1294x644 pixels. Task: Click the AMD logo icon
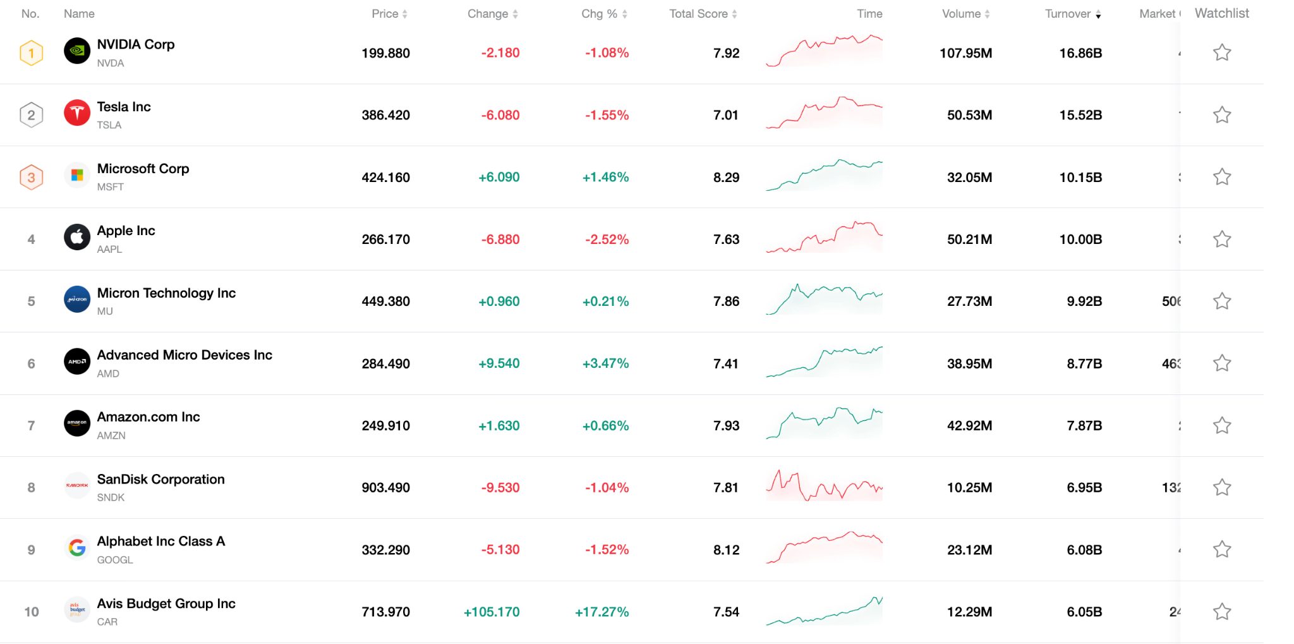point(76,363)
